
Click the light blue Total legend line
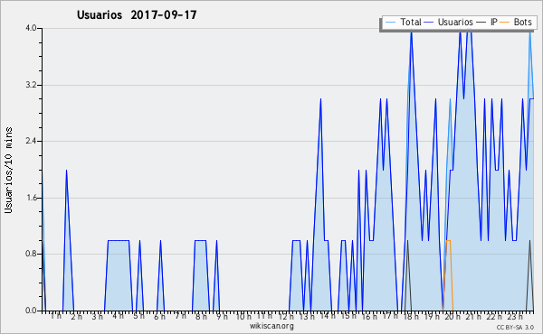(390, 23)
